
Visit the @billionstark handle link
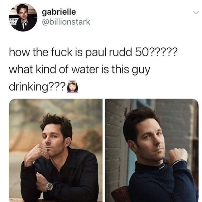tap(66, 22)
